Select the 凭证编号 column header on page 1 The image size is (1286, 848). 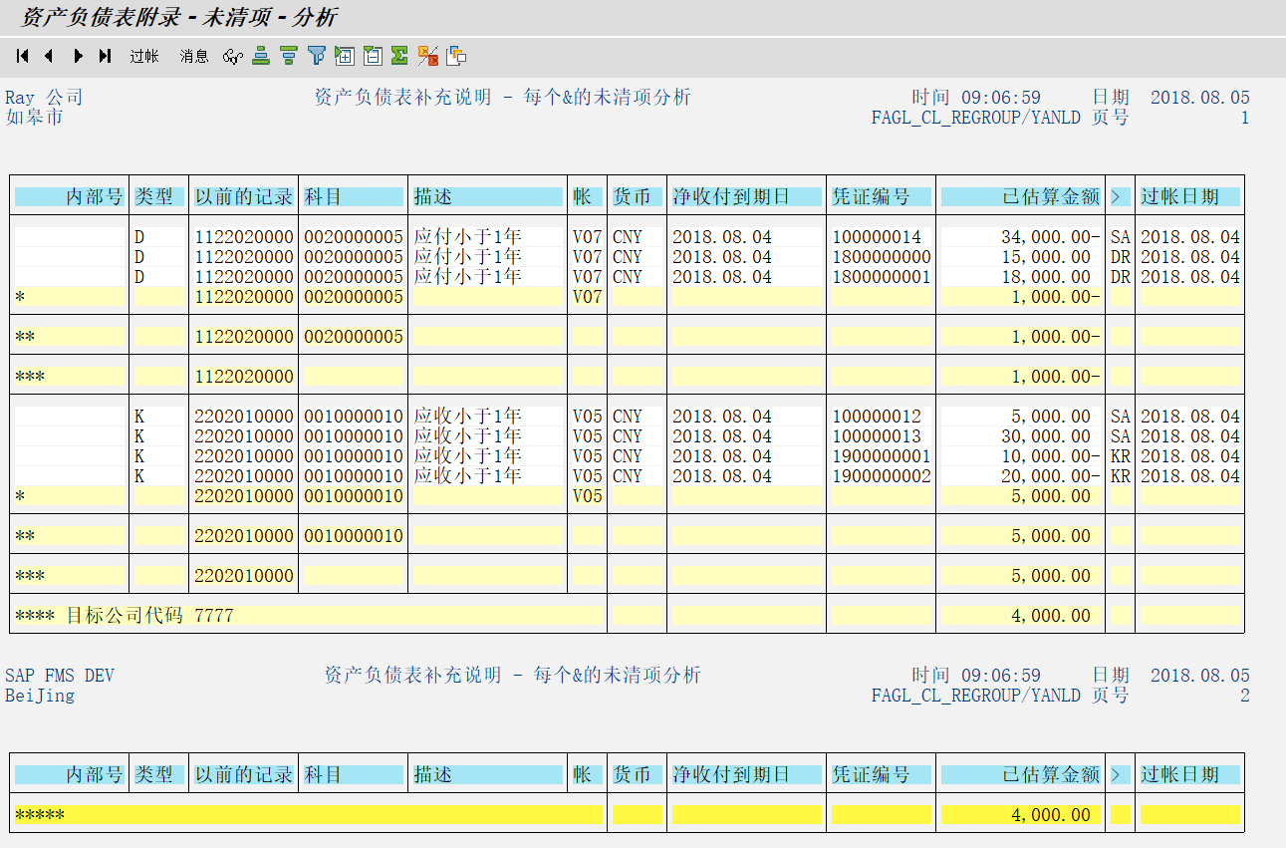(x=882, y=196)
